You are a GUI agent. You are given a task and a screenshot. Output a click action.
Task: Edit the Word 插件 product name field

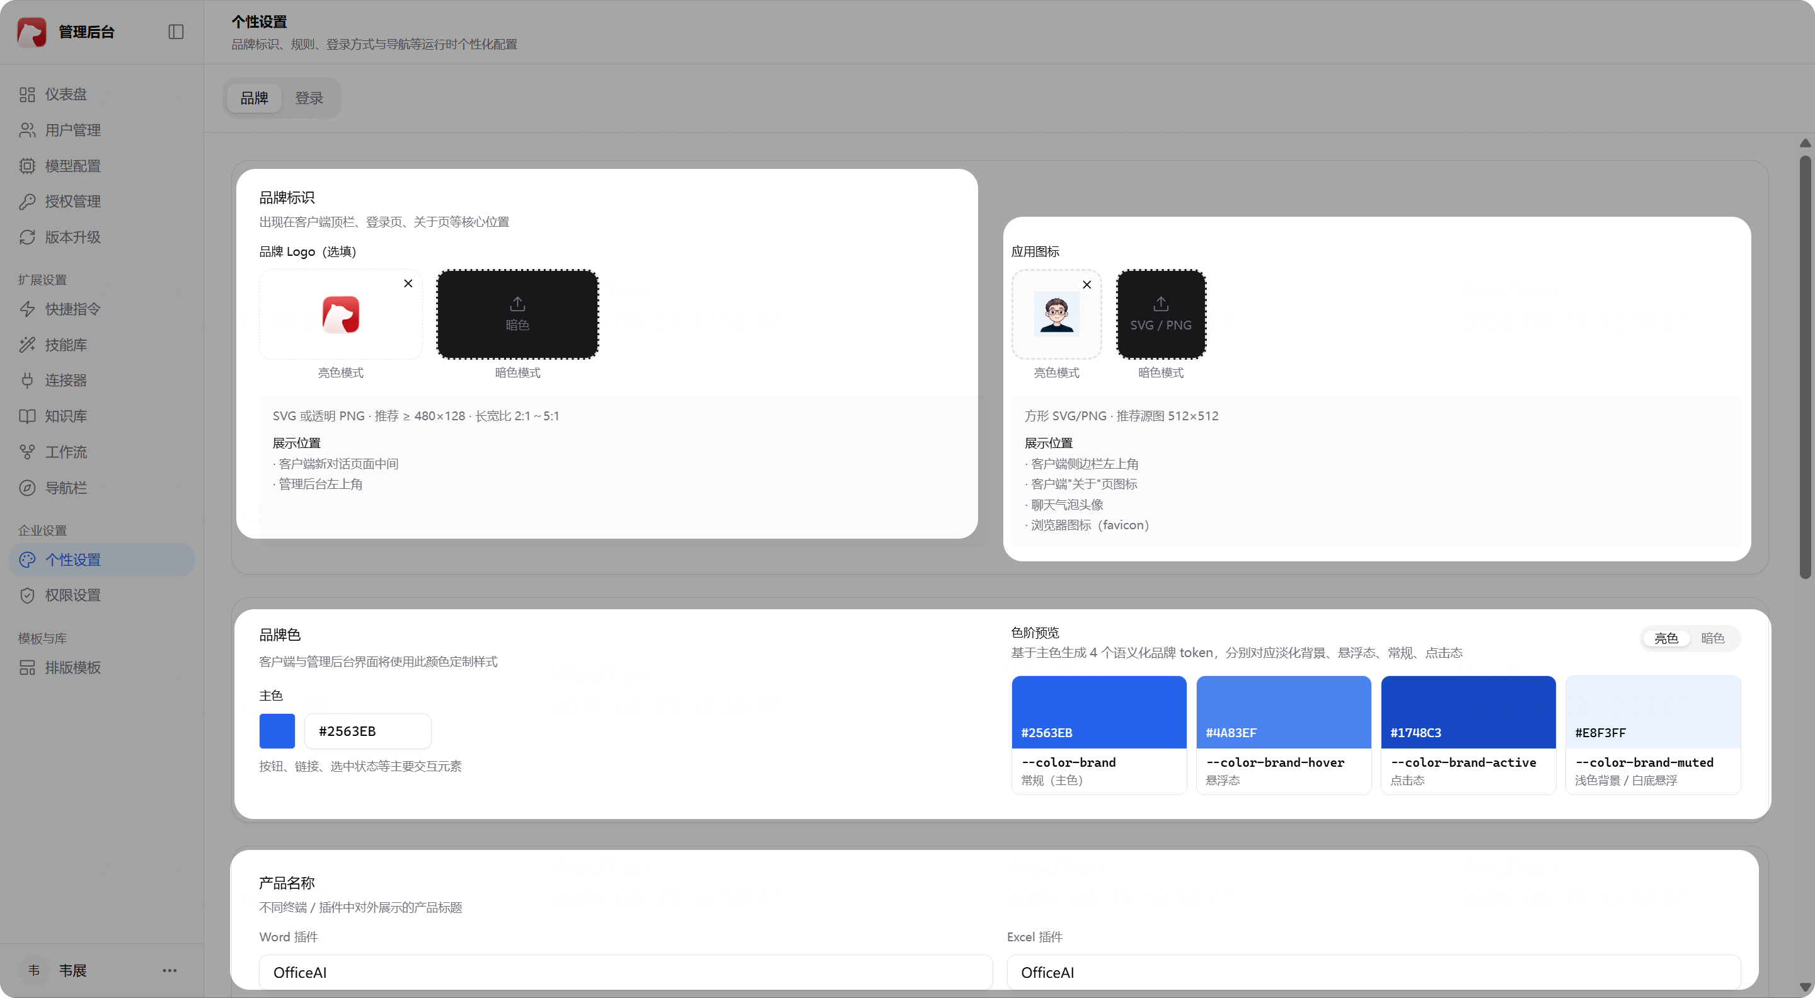tap(626, 973)
